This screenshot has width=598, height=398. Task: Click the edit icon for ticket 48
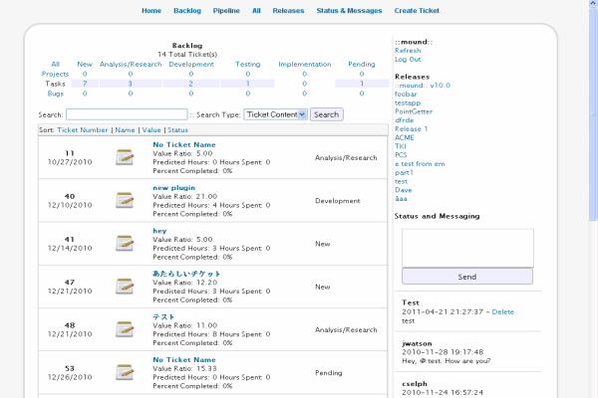(x=125, y=329)
